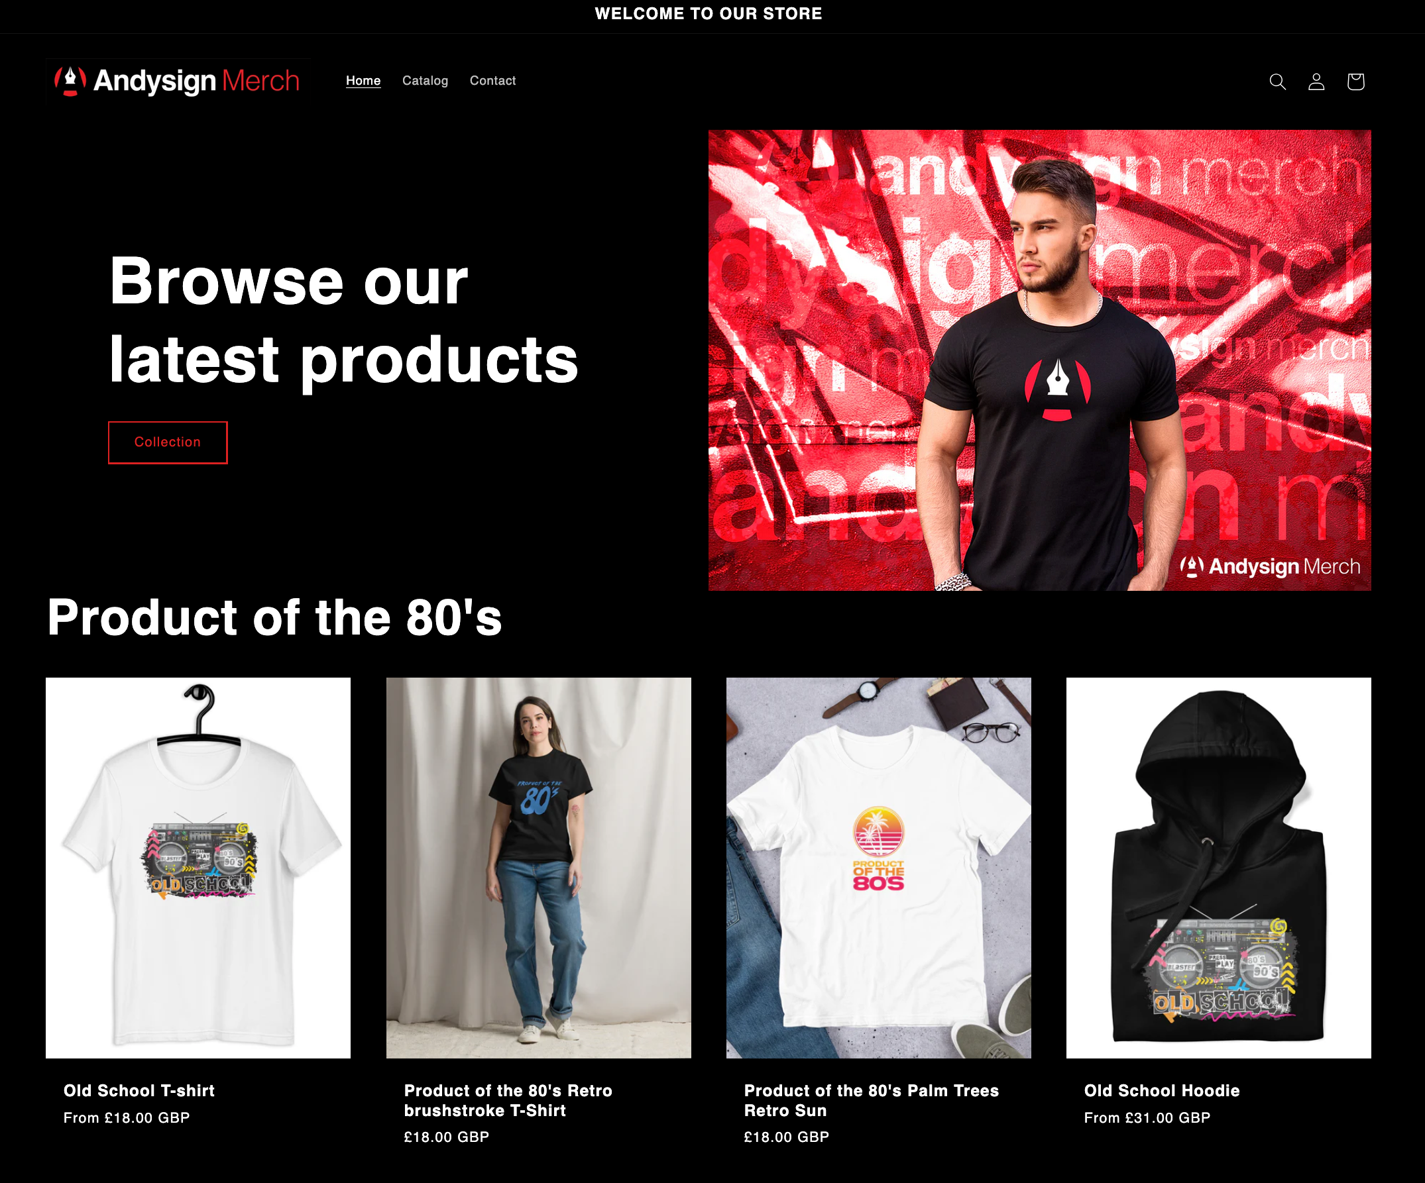Go to Home in navigation menu
Image resolution: width=1425 pixels, height=1183 pixels.
click(363, 81)
